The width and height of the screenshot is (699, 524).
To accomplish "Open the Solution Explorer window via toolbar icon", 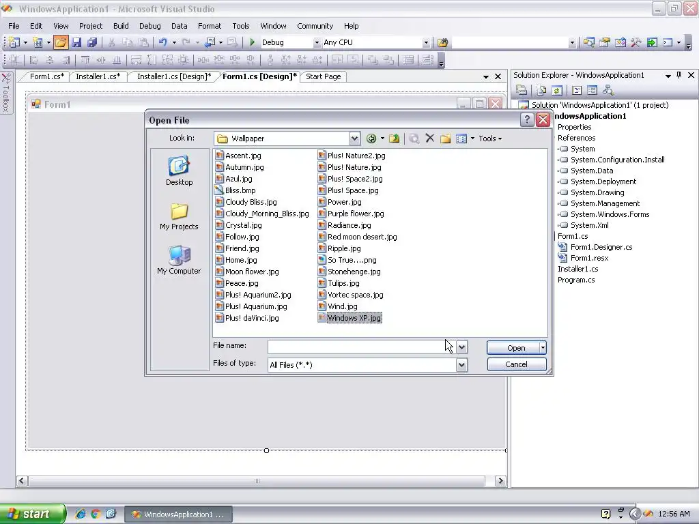I will [x=589, y=42].
